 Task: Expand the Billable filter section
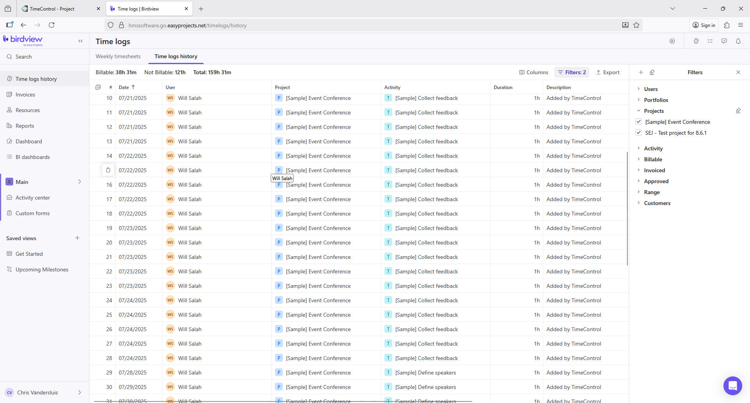pyautogui.click(x=653, y=159)
